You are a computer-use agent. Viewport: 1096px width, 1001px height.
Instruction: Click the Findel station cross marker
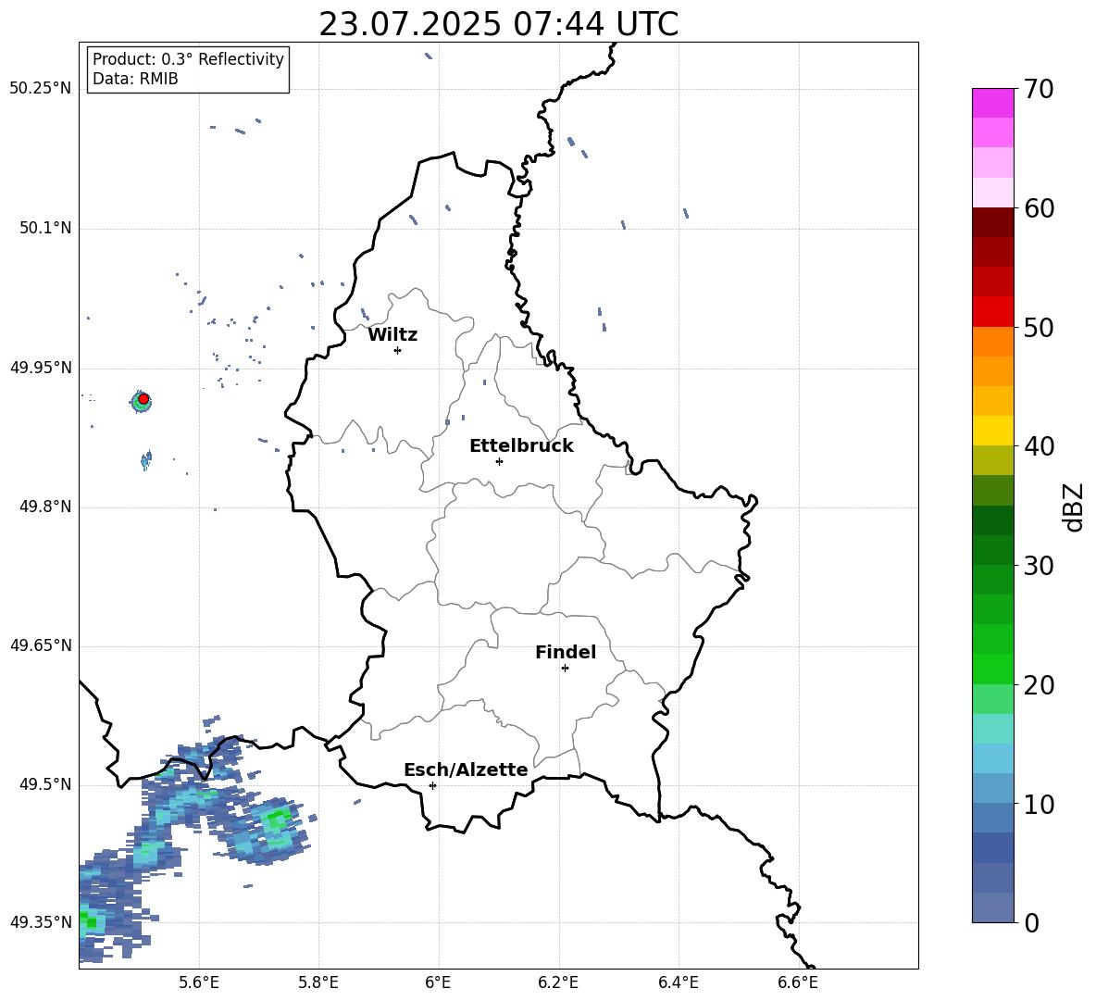[565, 669]
